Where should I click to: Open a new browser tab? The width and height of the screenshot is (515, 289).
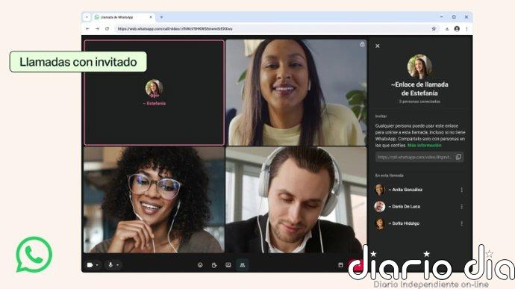[x=161, y=17]
